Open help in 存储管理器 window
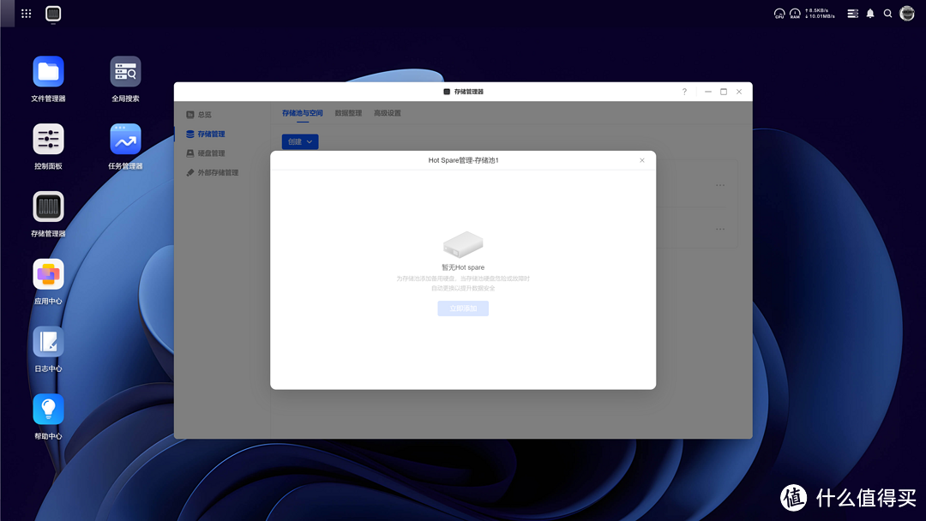 [684, 92]
